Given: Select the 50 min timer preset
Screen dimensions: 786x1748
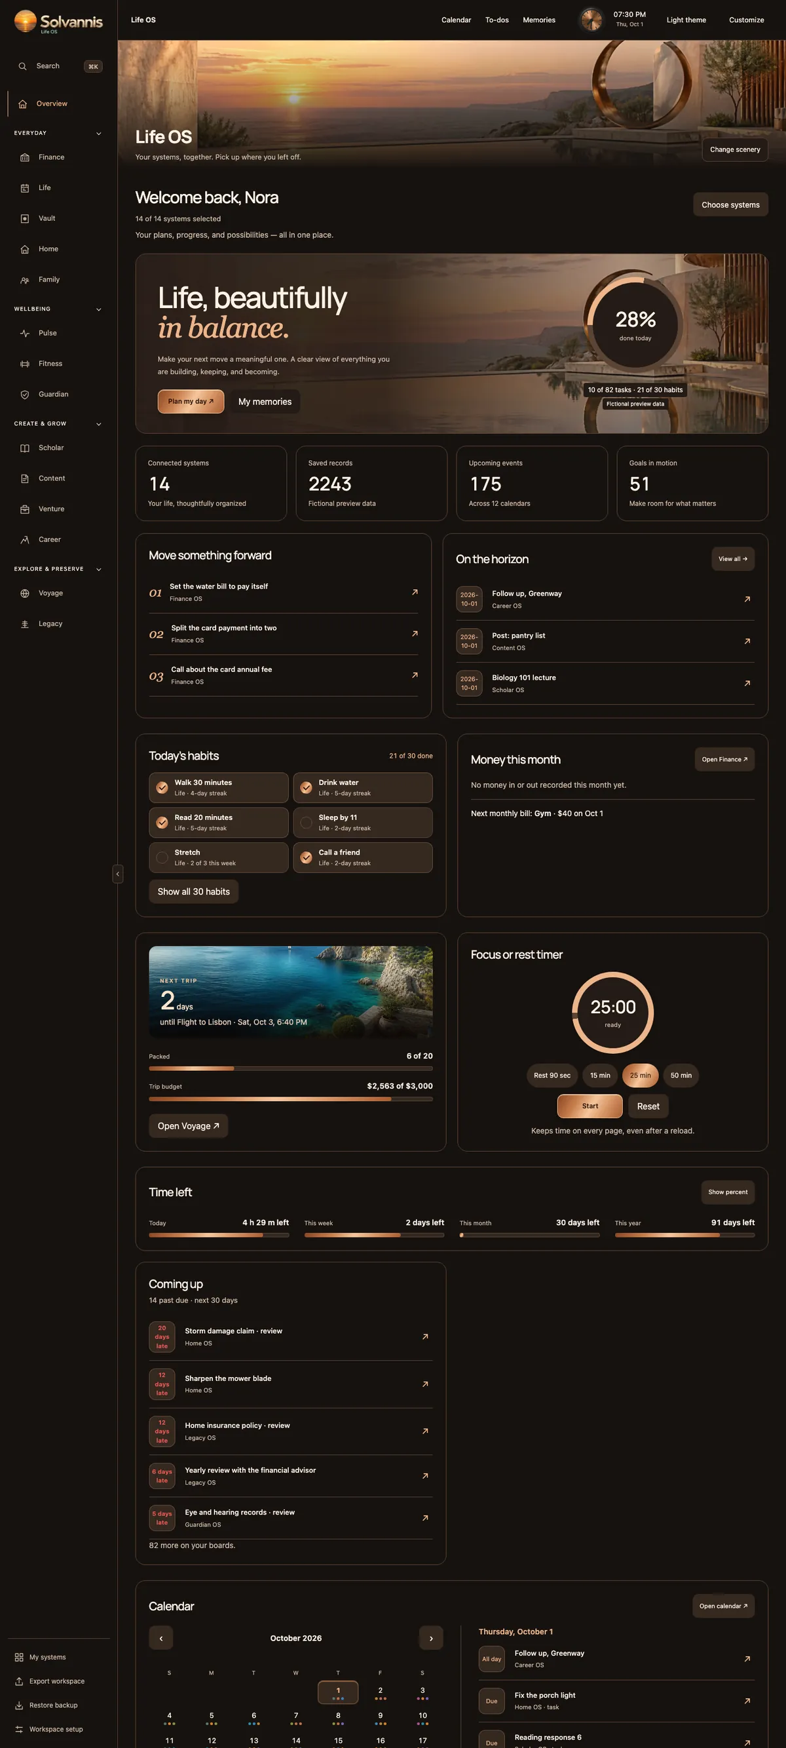Looking at the screenshot, I should (x=681, y=1076).
